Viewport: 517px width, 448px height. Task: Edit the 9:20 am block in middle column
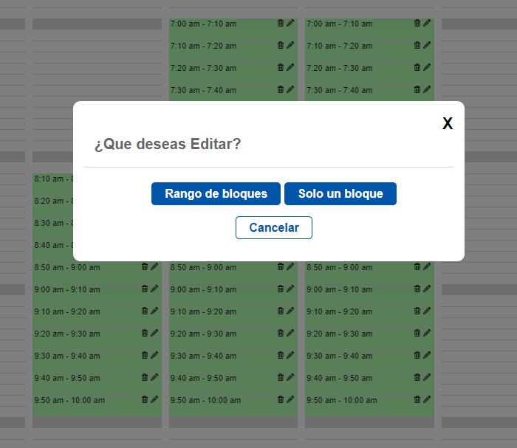290,333
